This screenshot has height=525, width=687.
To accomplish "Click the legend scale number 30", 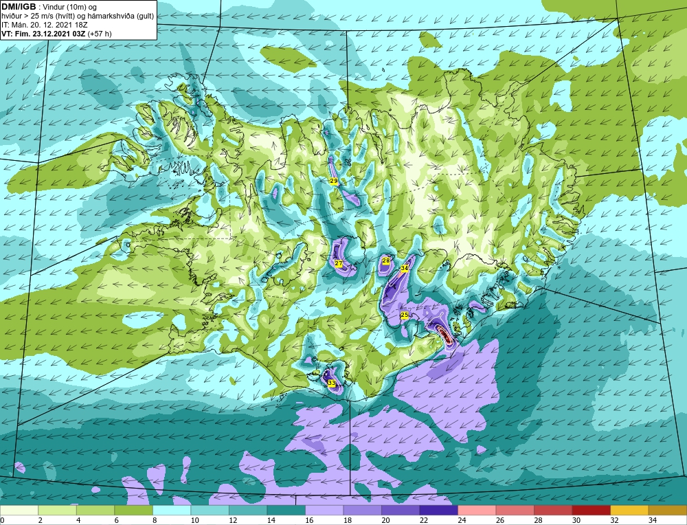I will [576, 520].
